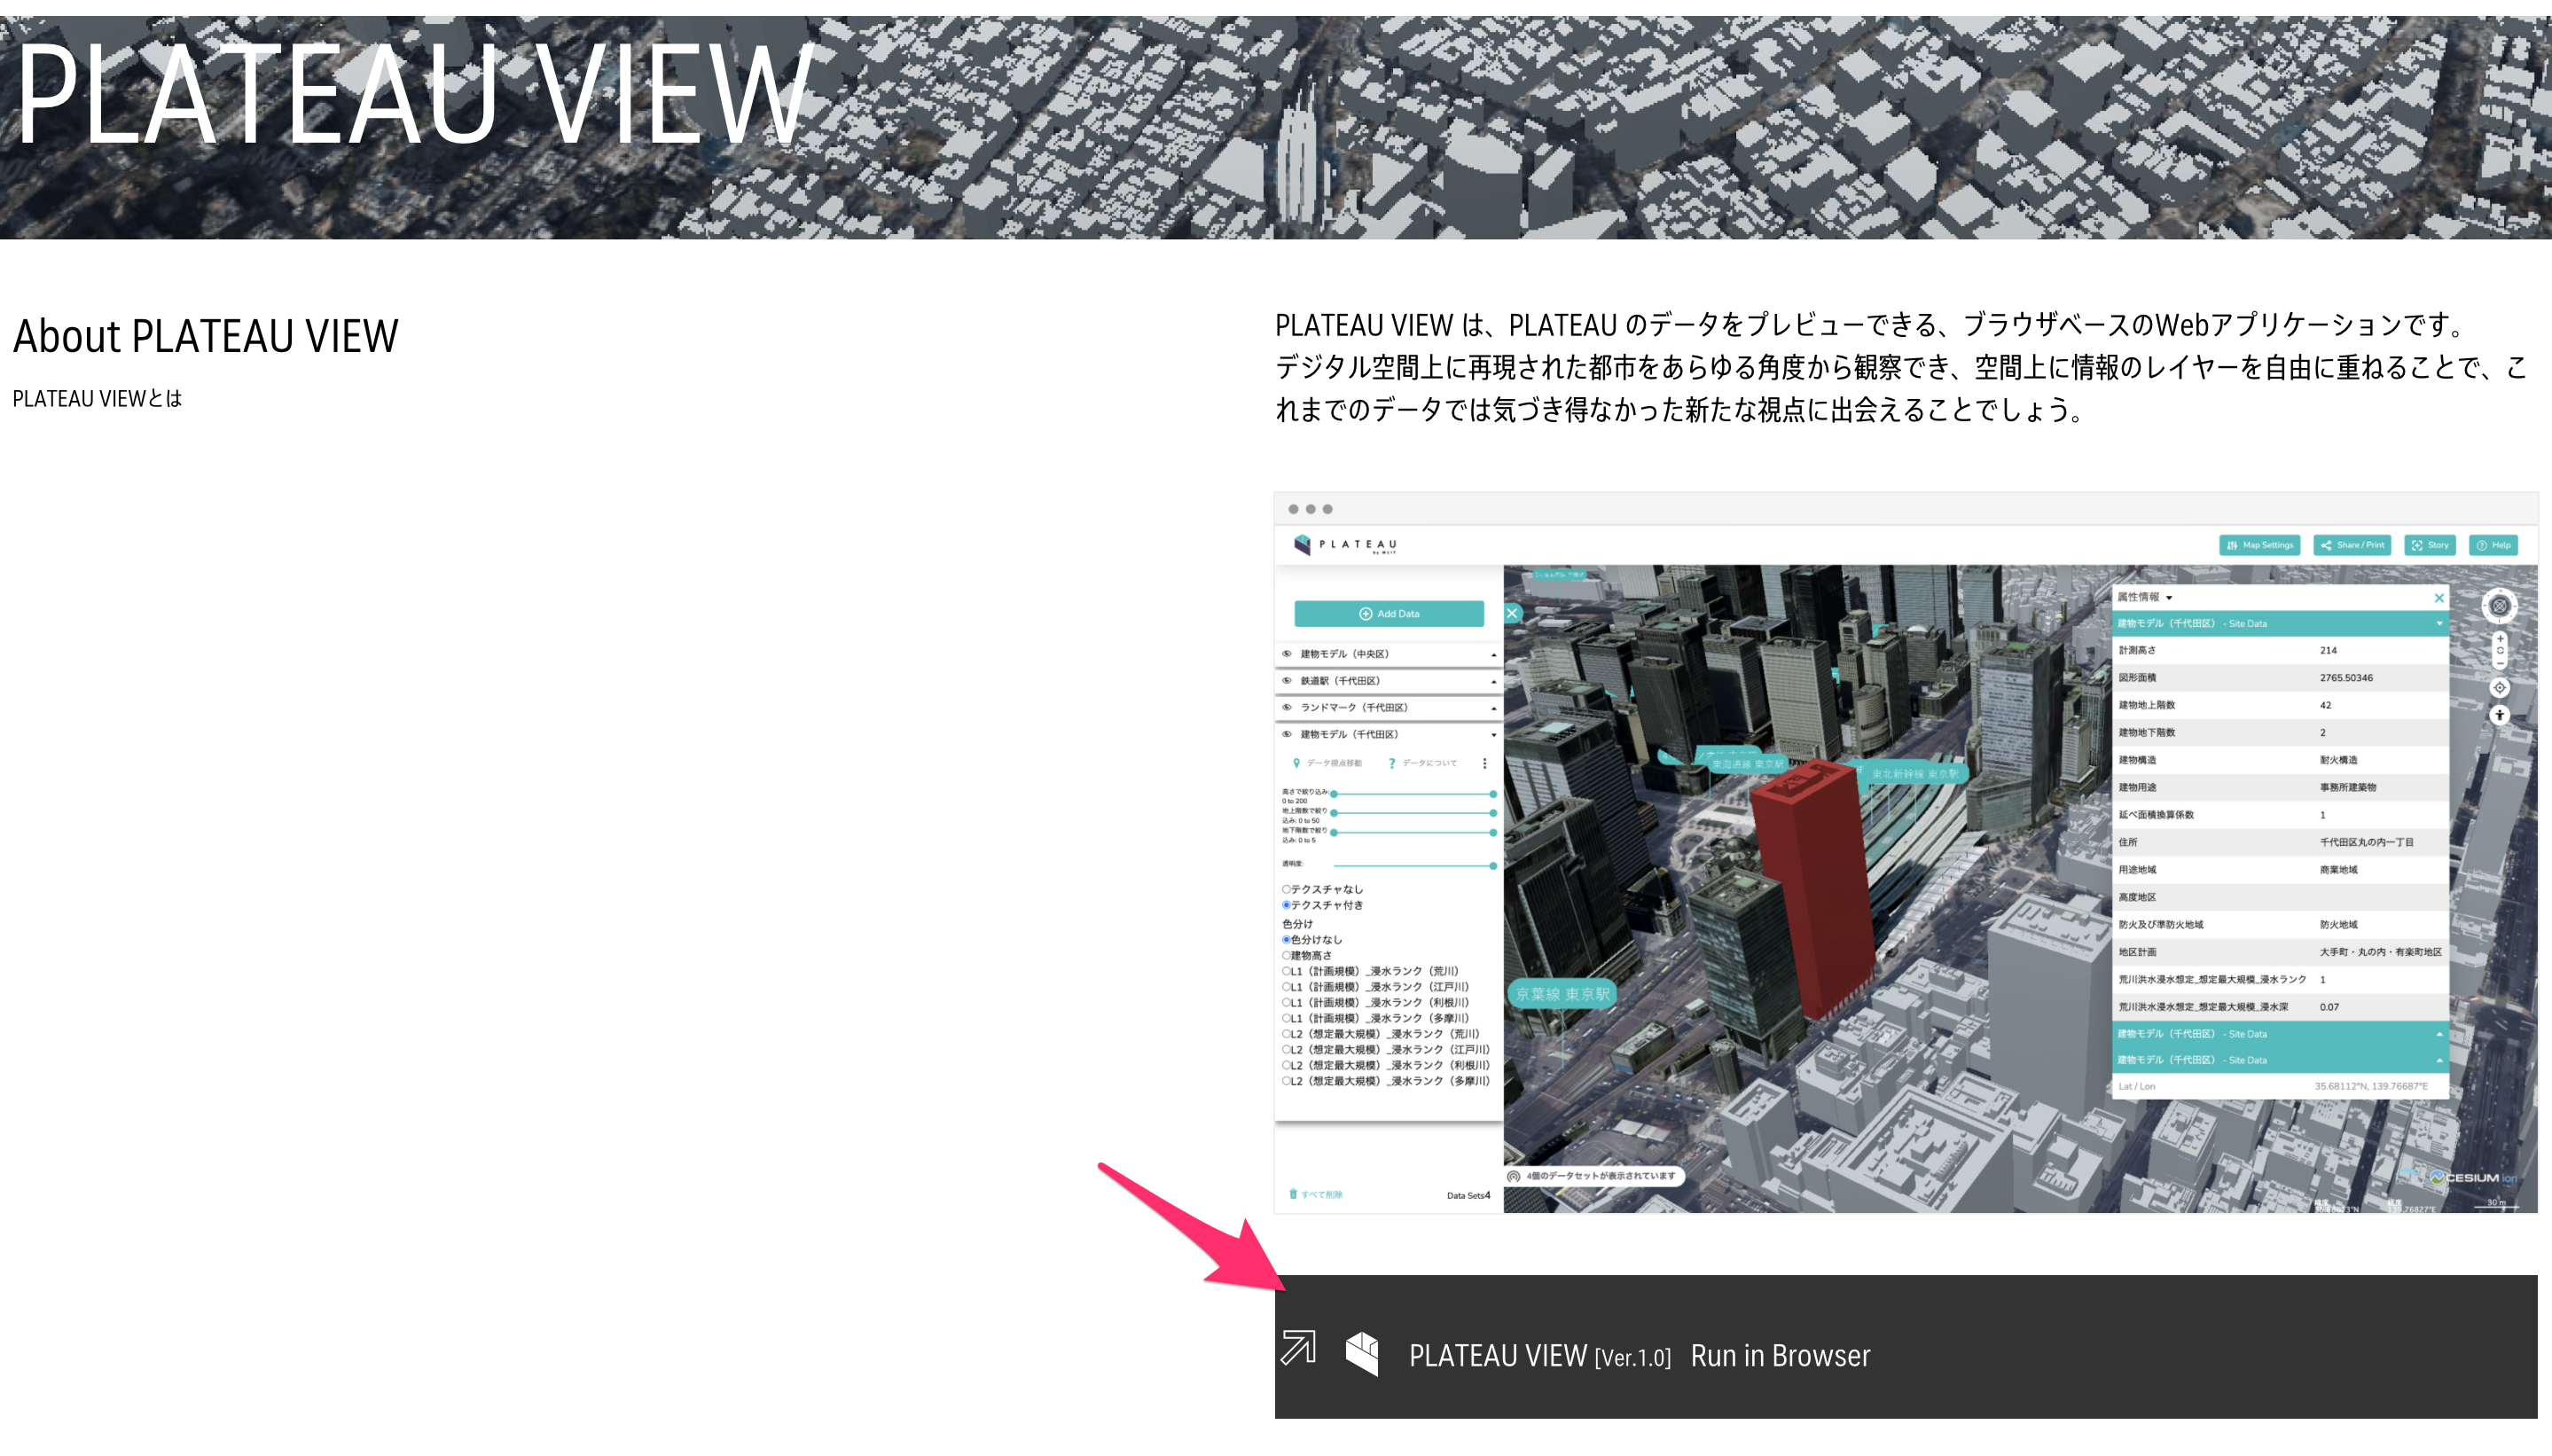Select the 建物高さ color radio option
The height and width of the screenshot is (1456, 2552).
tap(1286, 956)
